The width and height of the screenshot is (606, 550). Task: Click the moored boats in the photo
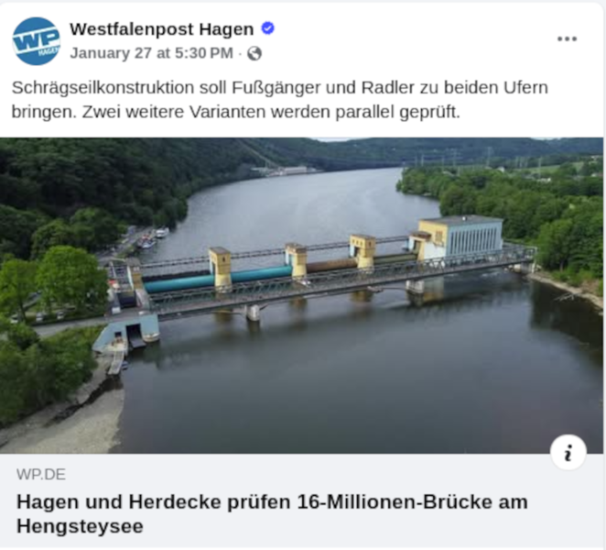(154, 238)
